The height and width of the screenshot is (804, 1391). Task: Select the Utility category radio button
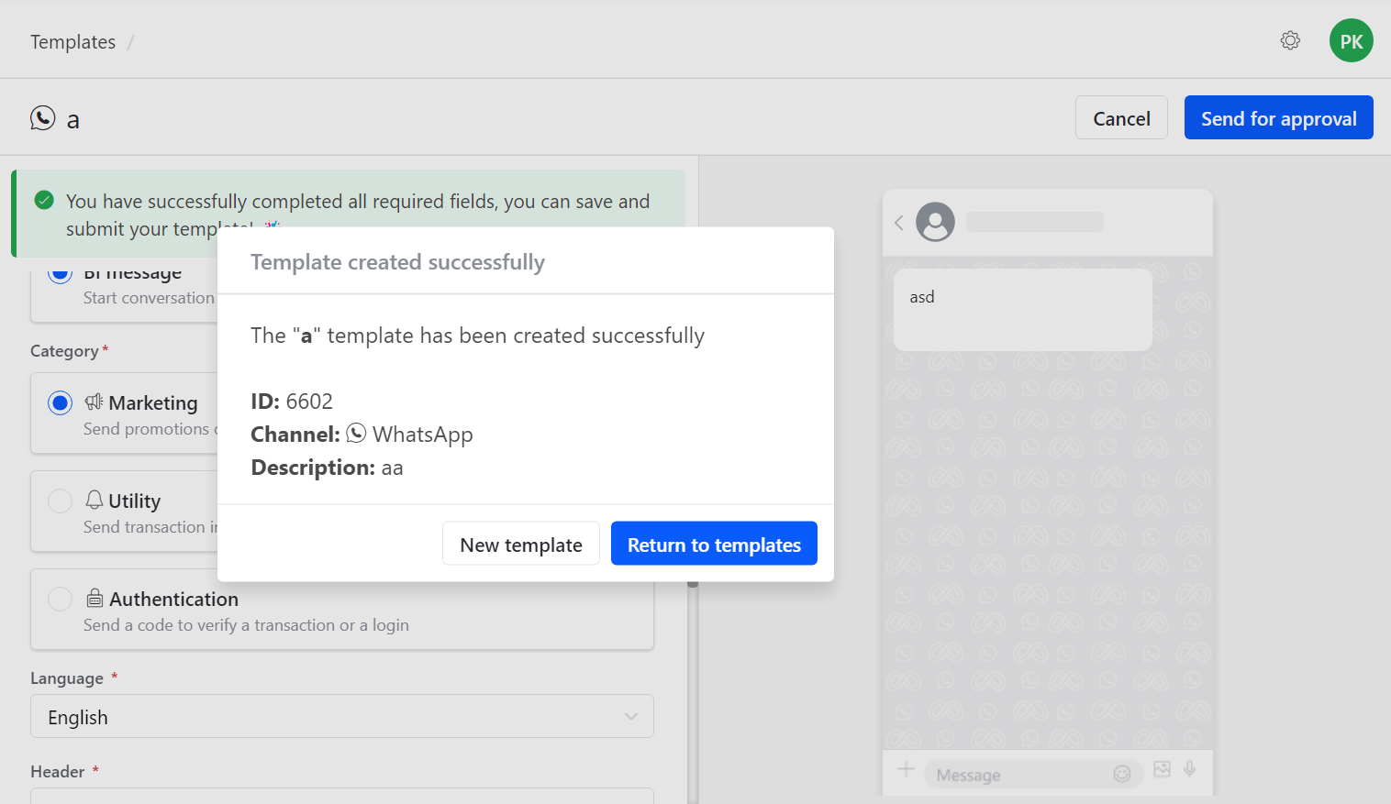(x=60, y=501)
